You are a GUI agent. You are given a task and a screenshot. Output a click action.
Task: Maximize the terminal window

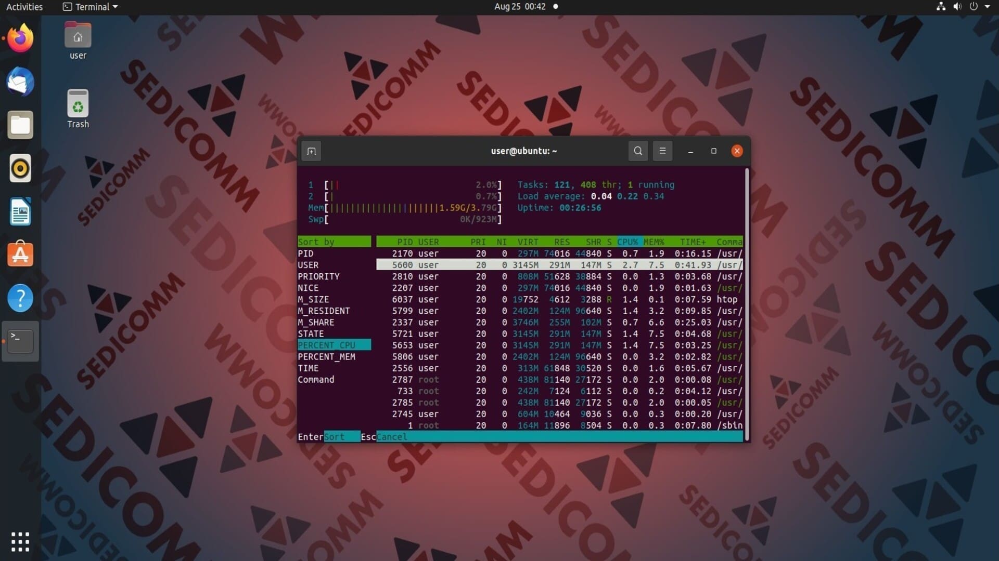pyautogui.click(x=714, y=151)
